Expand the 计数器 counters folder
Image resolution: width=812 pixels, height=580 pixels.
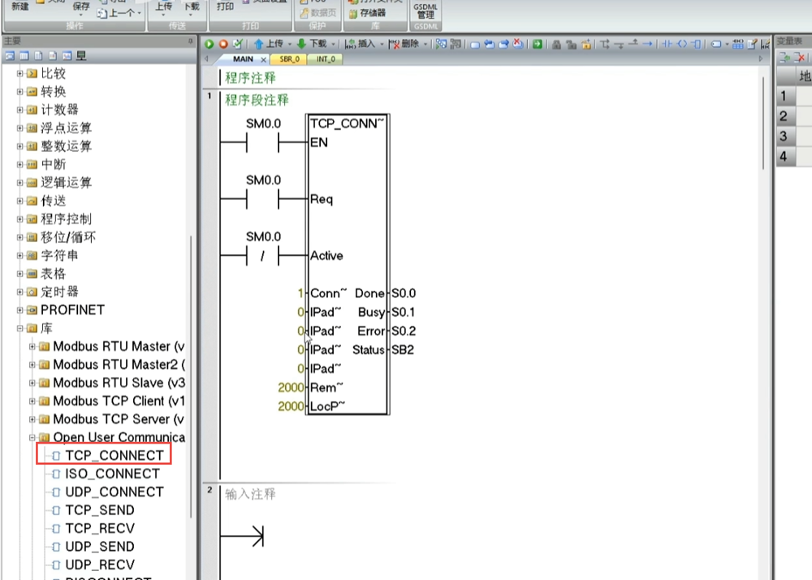20,110
